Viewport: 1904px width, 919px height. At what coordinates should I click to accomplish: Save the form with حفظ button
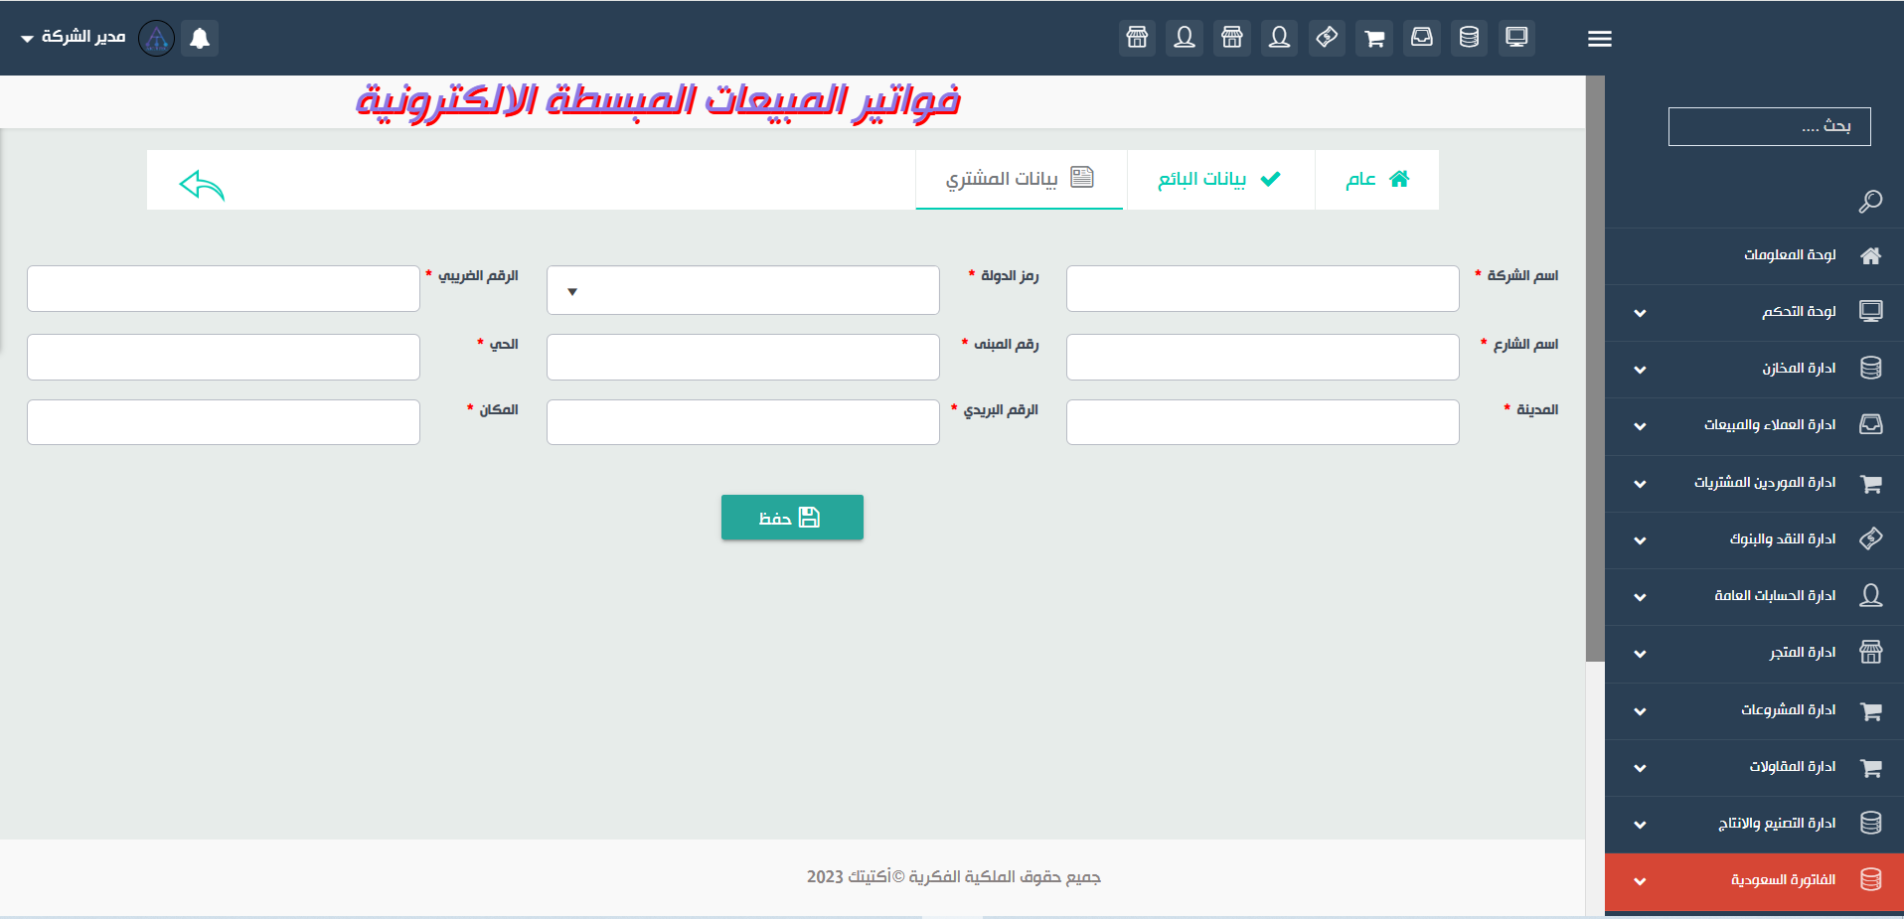pyautogui.click(x=792, y=518)
